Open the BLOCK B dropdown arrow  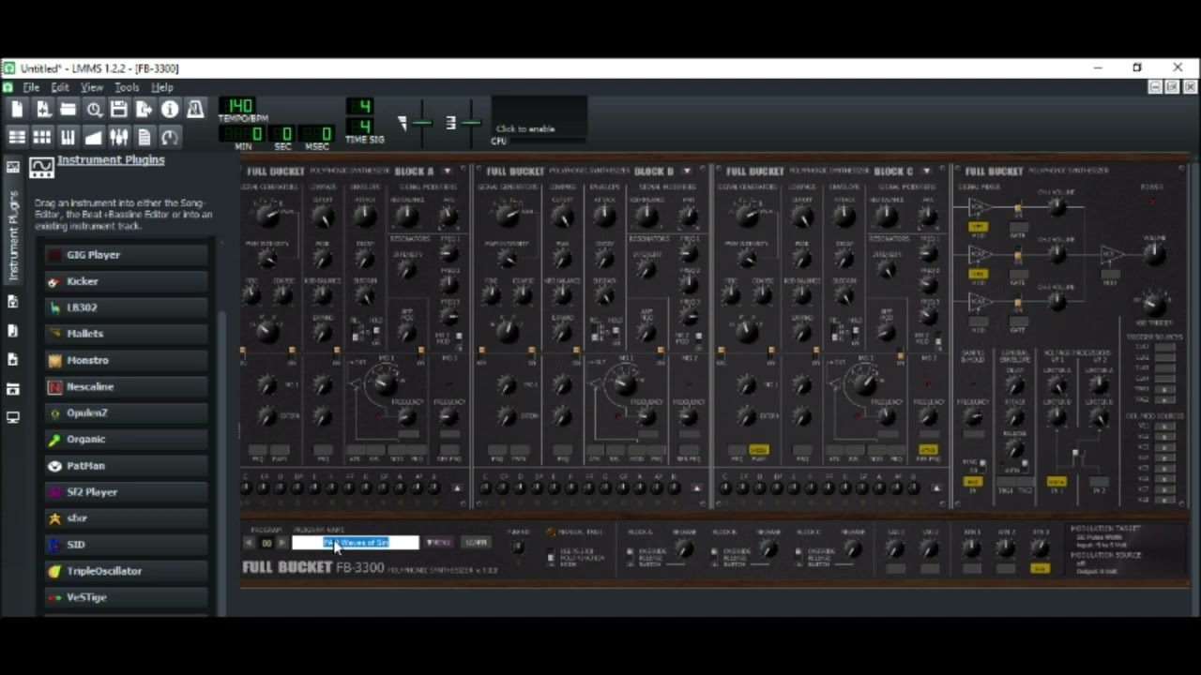pos(687,172)
